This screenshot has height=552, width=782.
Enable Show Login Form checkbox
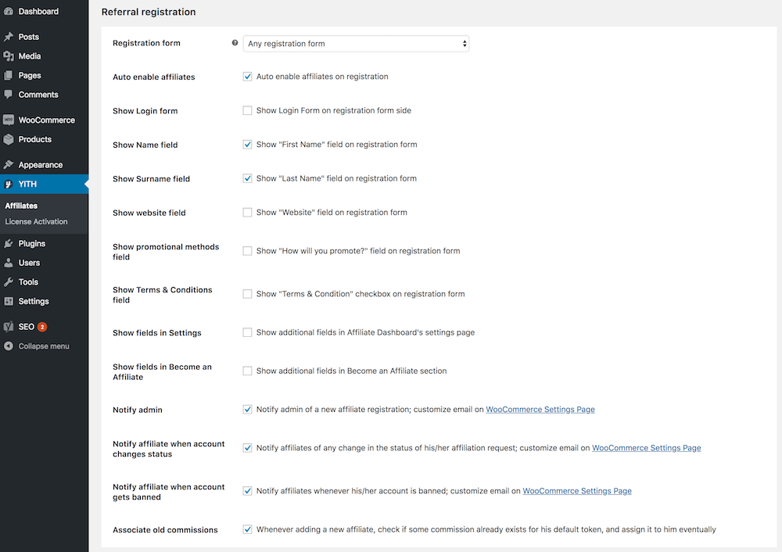247,111
